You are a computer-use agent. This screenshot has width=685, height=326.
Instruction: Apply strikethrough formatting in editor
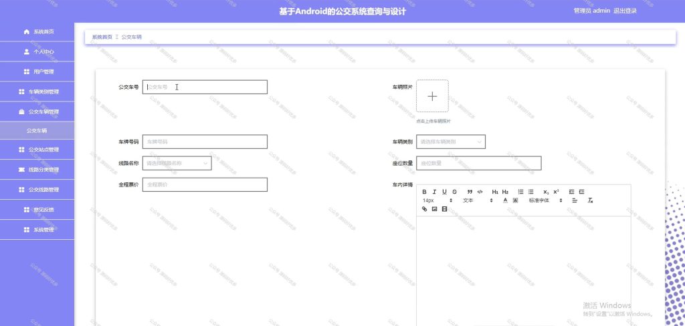pyautogui.click(x=454, y=192)
